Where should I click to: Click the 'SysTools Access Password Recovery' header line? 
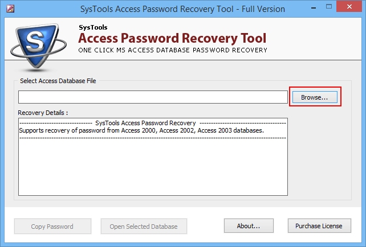pos(145,123)
